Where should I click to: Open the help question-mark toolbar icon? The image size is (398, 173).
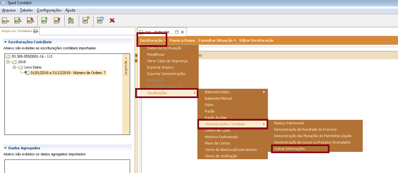tap(100, 21)
